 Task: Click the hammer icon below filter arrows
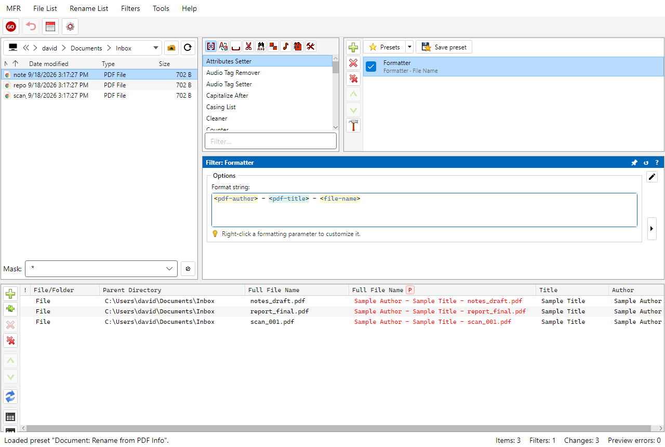click(353, 125)
